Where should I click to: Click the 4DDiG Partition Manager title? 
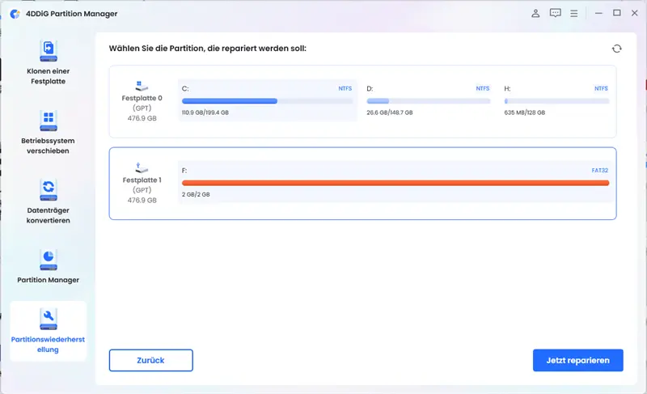point(72,14)
